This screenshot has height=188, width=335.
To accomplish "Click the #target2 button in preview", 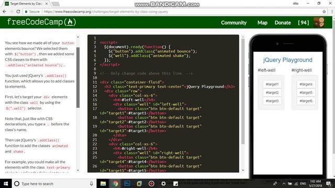I will click(x=272, y=92).
